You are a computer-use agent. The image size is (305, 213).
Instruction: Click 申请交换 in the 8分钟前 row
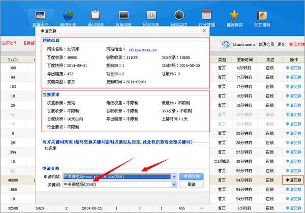coord(292,67)
